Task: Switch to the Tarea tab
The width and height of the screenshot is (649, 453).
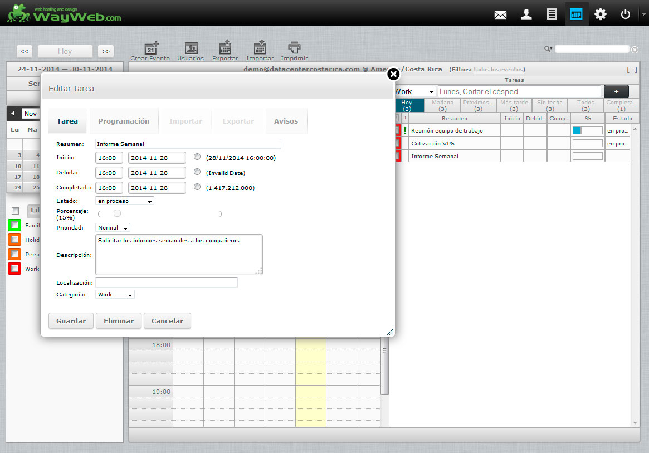Action: pyautogui.click(x=67, y=121)
